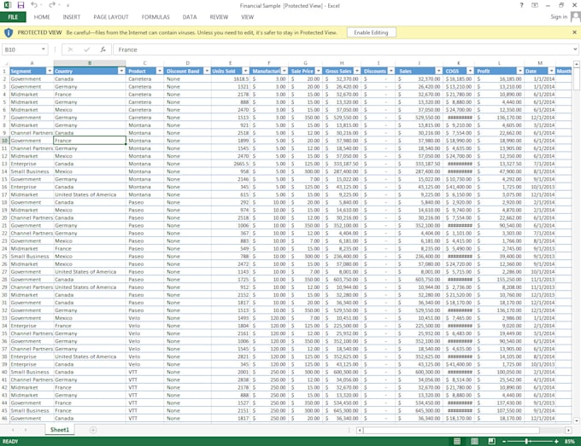Click the account avatar icon
The width and height of the screenshot is (581, 446).
[575, 17]
